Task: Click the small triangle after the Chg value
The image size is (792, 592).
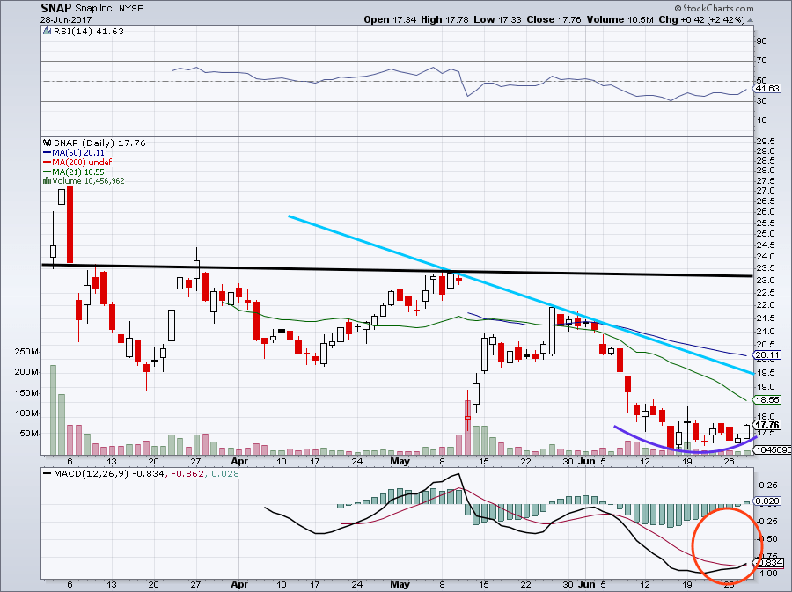Action: coord(750,20)
